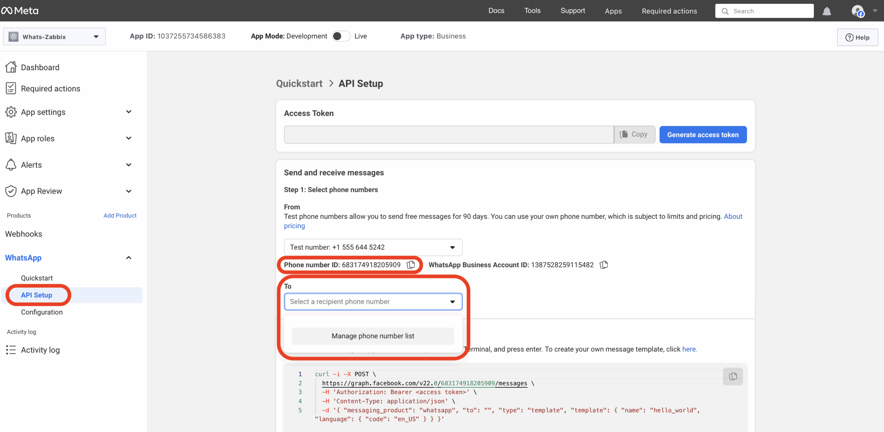The height and width of the screenshot is (432, 884).
Task: Go to Quickstart breadcrumb
Action: coord(299,84)
